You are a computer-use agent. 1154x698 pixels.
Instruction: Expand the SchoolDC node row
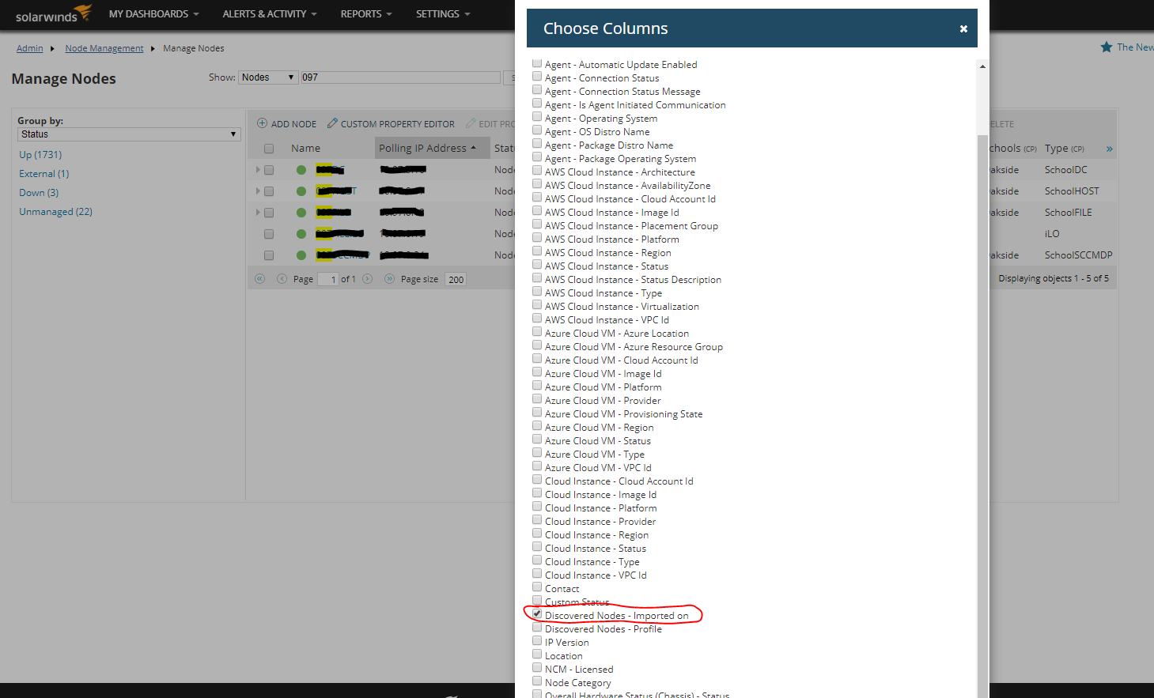point(258,170)
